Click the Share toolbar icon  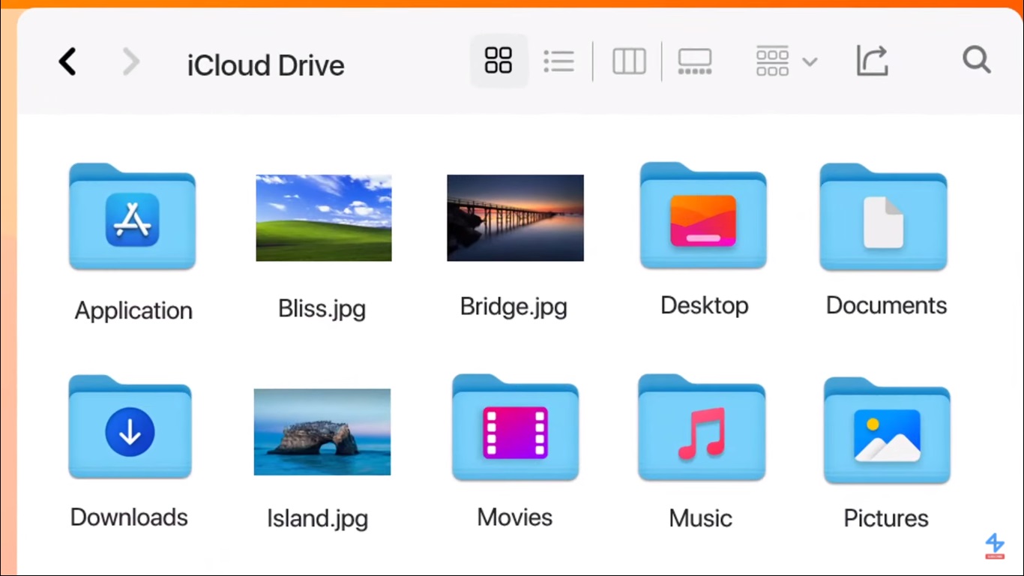pyautogui.click(x=873, y=61)
